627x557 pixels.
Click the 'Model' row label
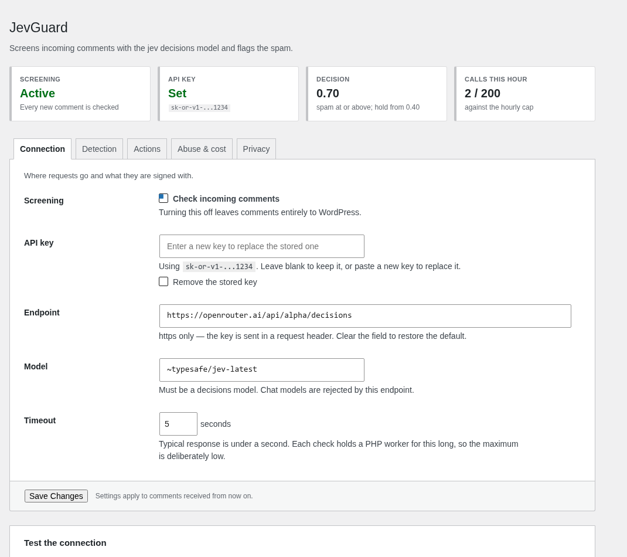(x=36, y=366)
